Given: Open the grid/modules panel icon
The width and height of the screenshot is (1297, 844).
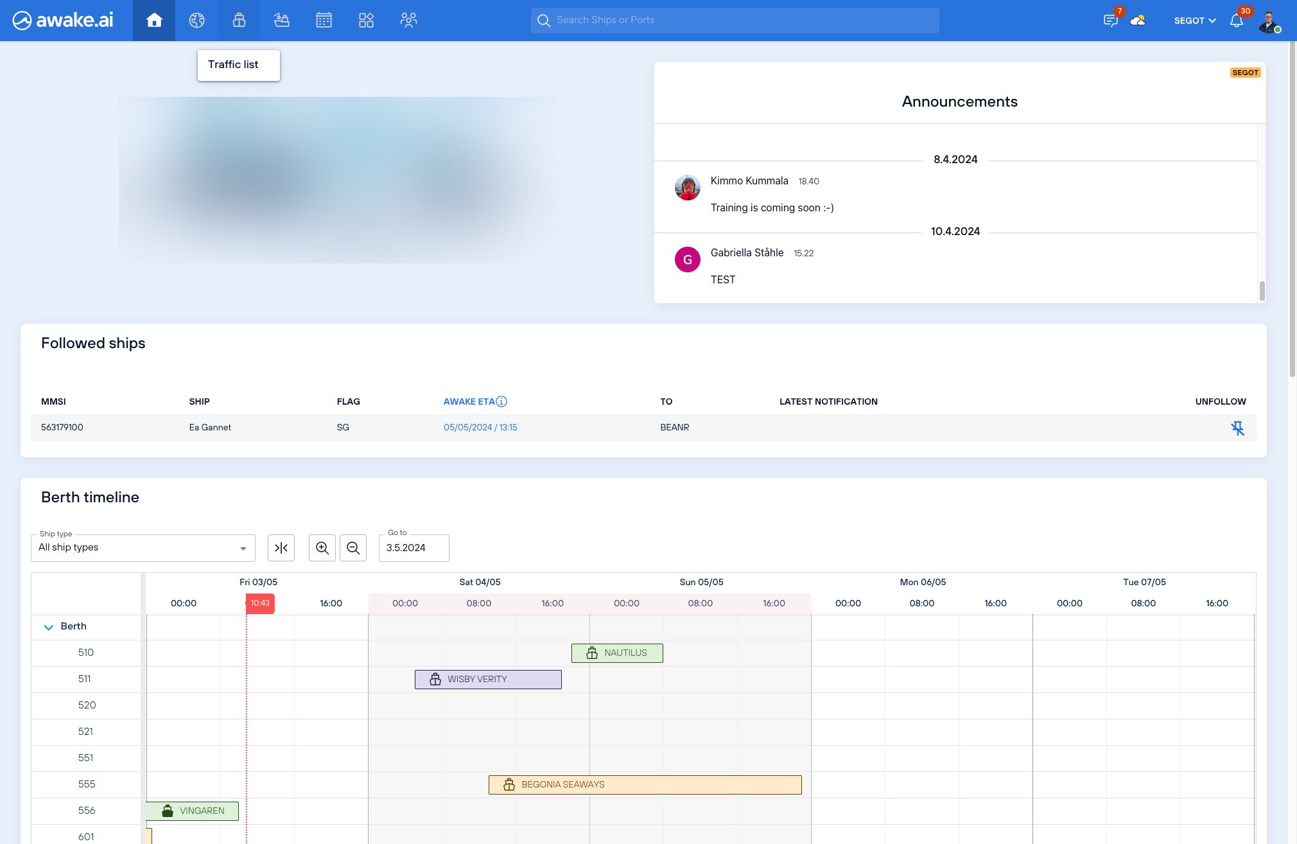Looking at the screenshot, I should 366,20.
